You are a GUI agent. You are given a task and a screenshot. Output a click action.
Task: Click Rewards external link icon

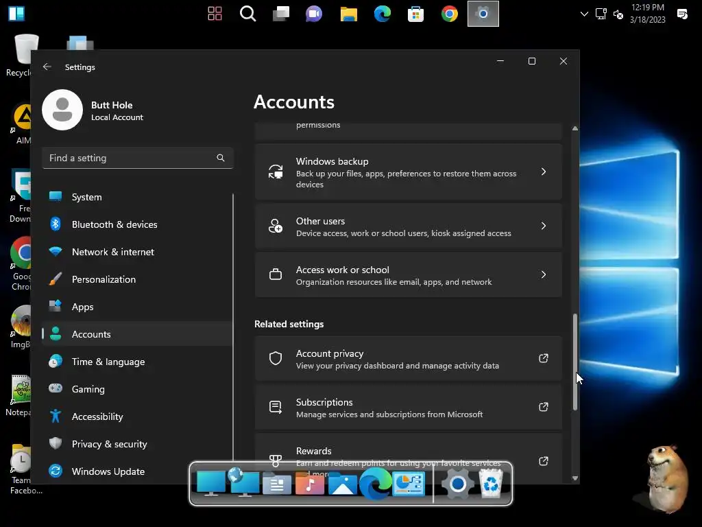pos(544,461)
